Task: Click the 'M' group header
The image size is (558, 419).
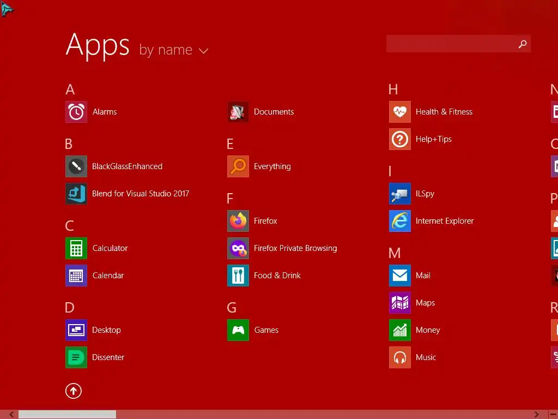Action: [x=395, y=253]
